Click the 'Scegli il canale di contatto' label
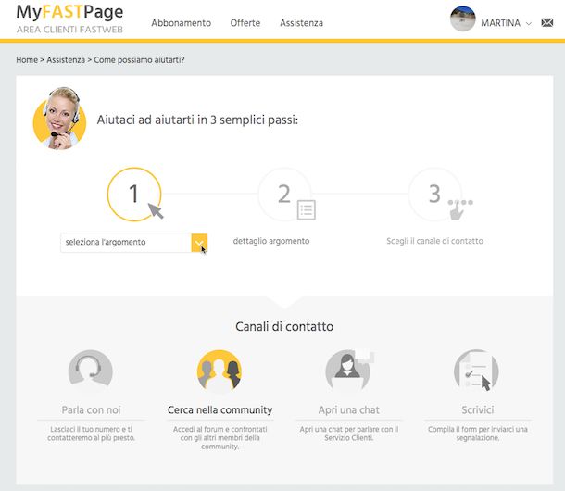 click(434, 241)
